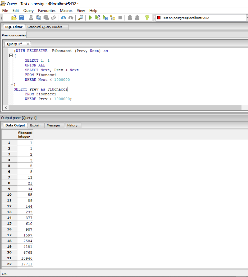248x277 pixels.
Task: Cut text using the scissors icon
Action: pos(31,17)
